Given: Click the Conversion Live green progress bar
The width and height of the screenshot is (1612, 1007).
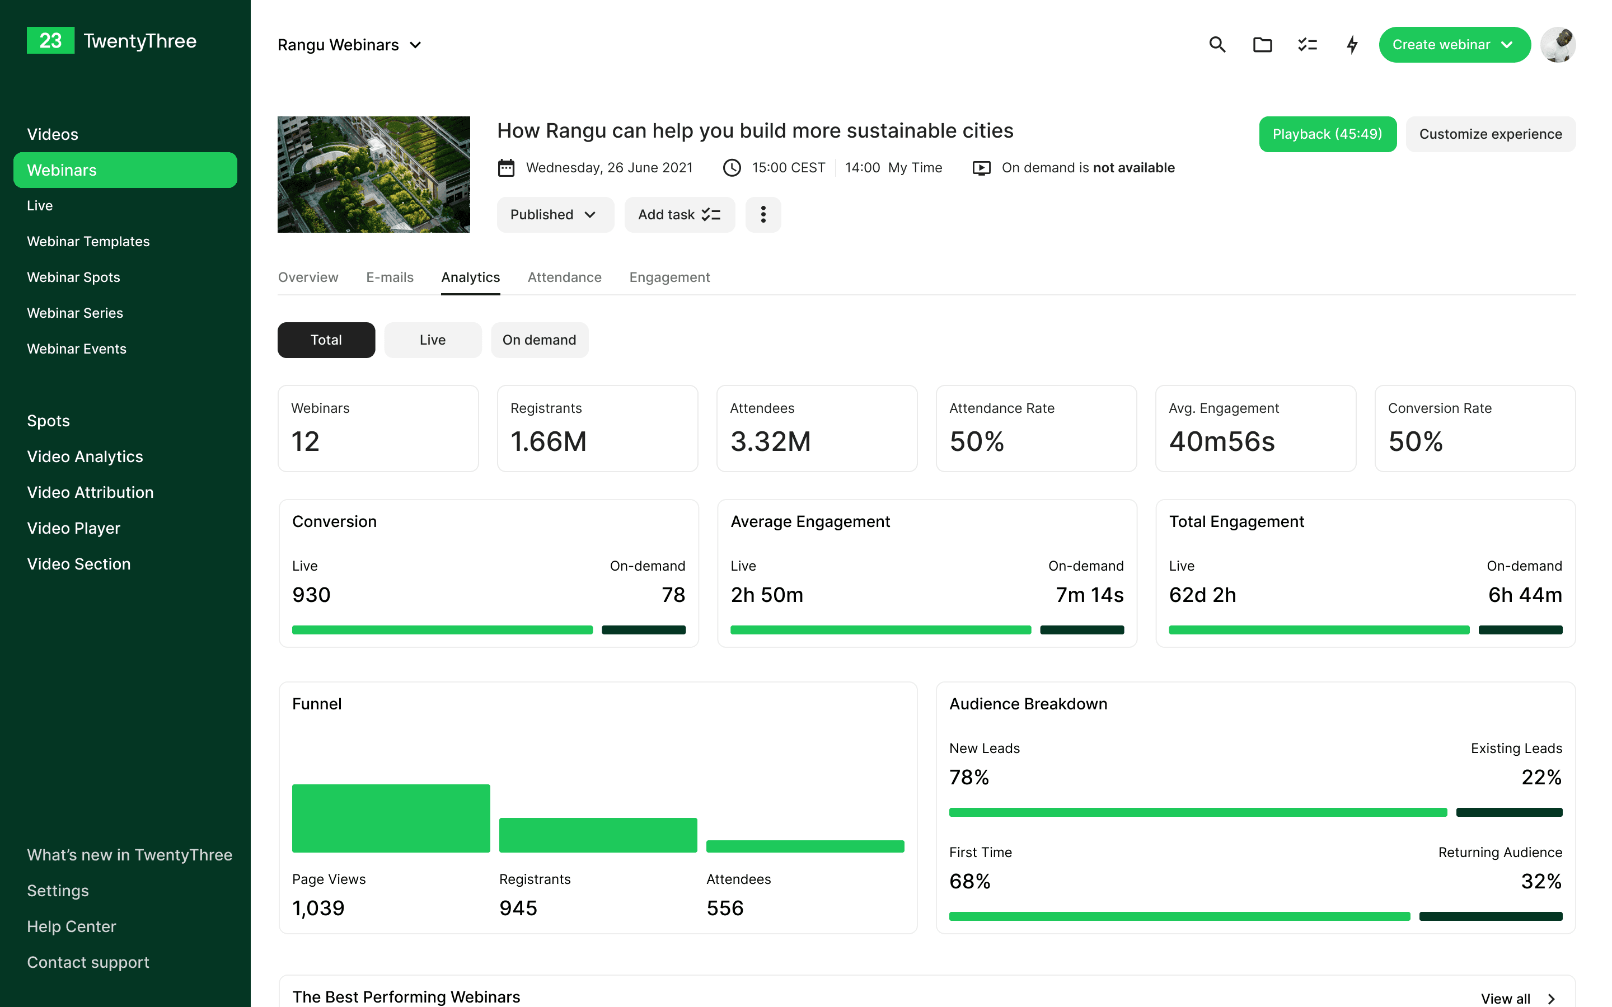Looking at the screenshot, I should [x=442, y=629].
